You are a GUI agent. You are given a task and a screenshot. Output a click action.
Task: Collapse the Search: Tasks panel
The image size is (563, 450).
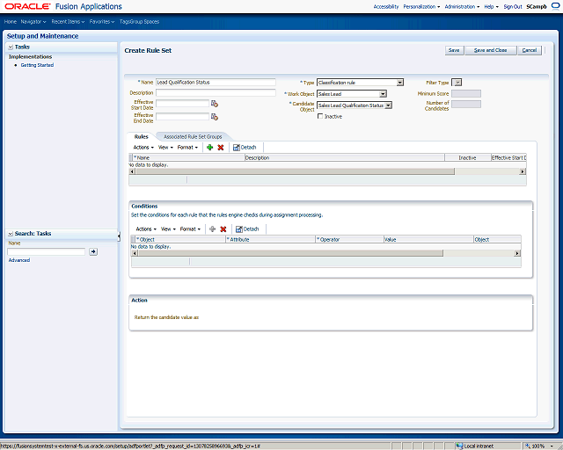click(x=11, y=234)
